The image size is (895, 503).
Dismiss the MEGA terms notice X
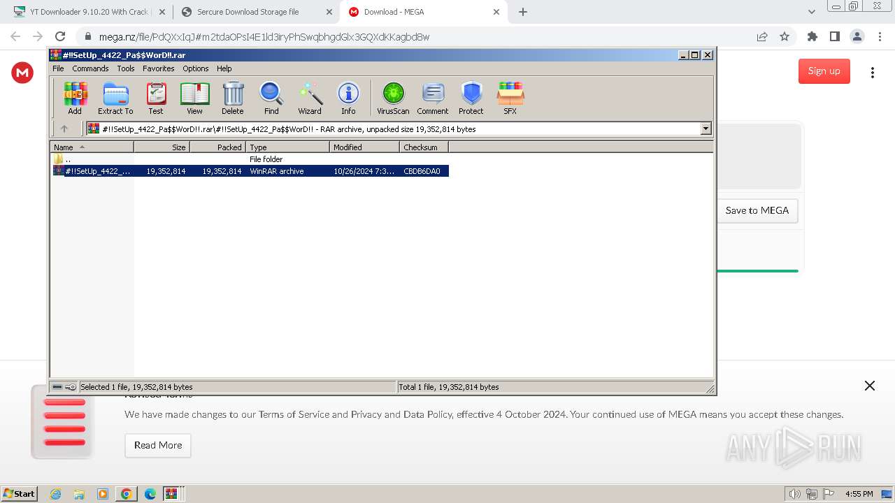870,386
